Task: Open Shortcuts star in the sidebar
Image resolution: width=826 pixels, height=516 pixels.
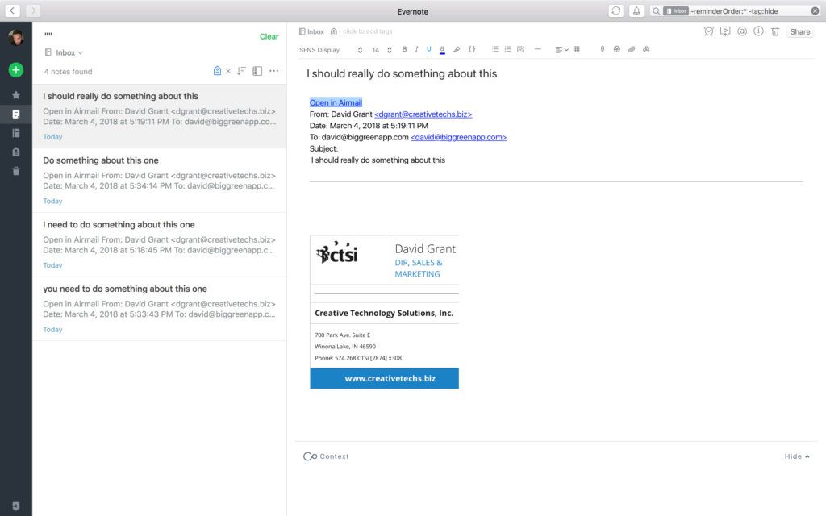Action: pos(15,95)
